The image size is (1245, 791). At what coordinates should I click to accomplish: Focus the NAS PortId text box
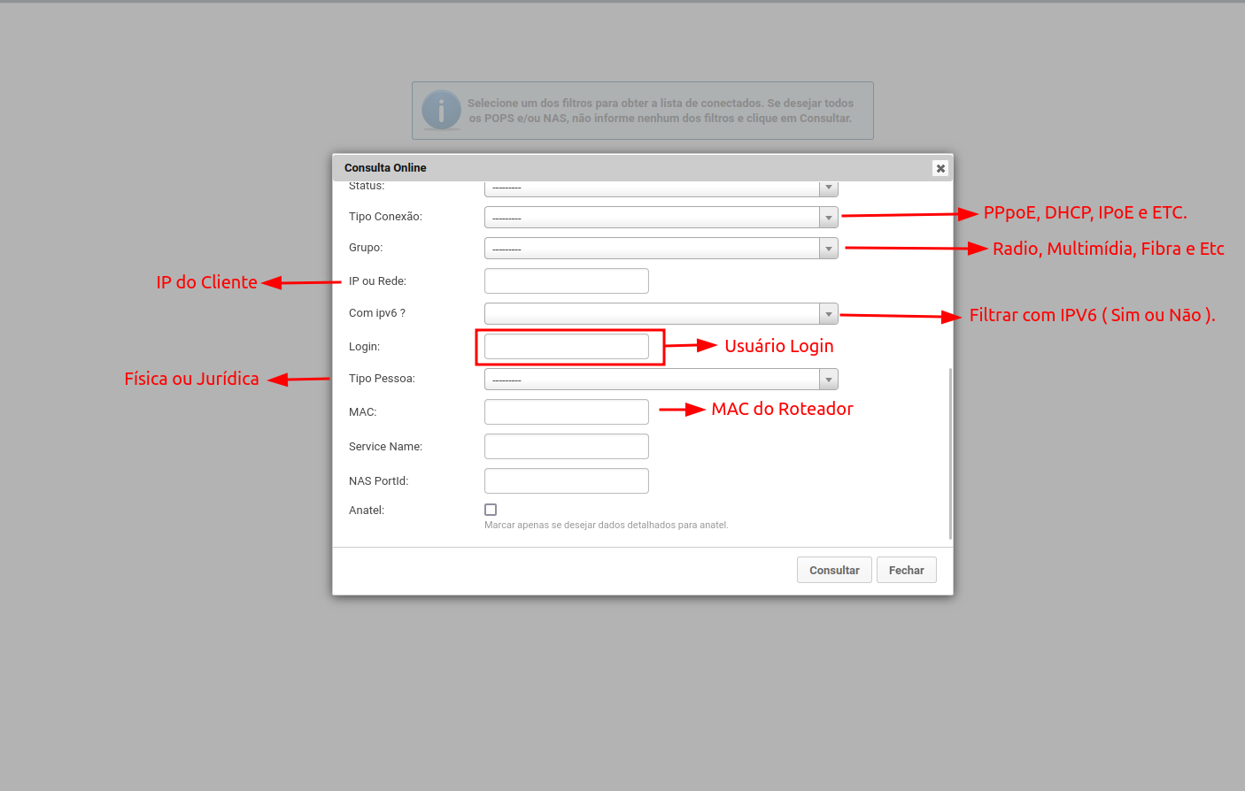567,481
